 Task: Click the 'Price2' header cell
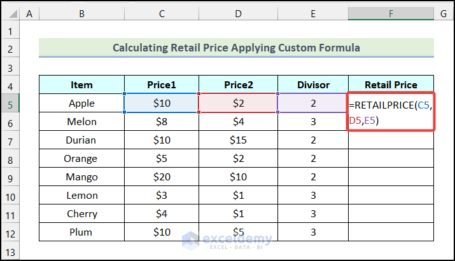[238, 84]
